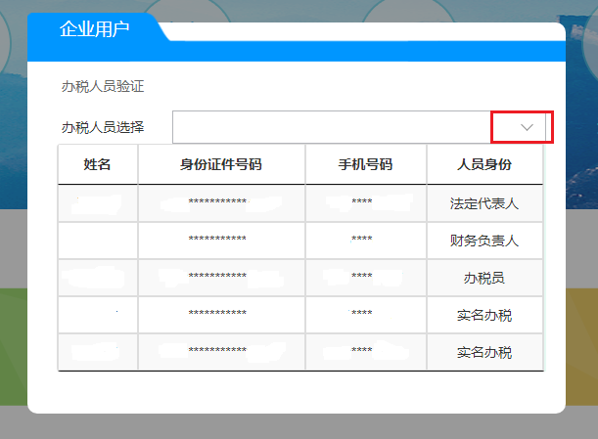The height and width of the screenshot is (439, 598).
Task: Click the 手机号码 column header
Action: [366, 164]
